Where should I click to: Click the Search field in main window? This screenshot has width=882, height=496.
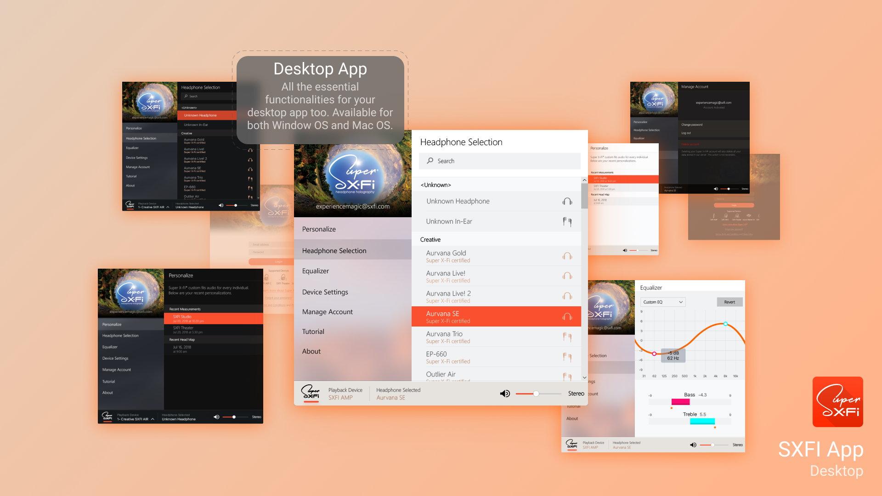500,161
